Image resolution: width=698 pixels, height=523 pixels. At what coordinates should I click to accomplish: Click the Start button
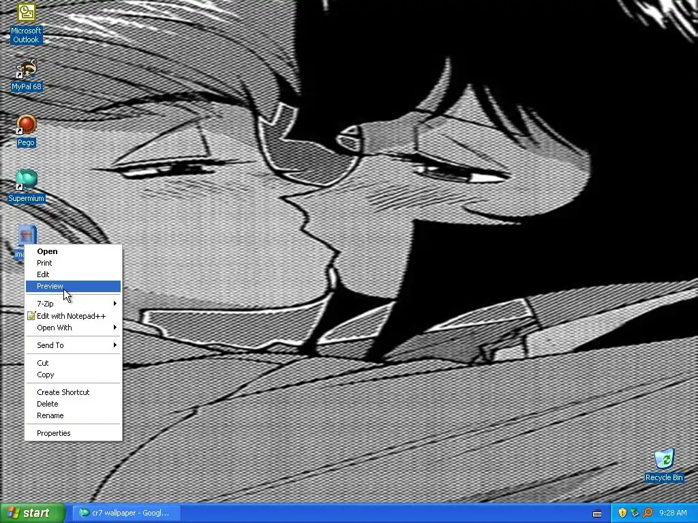32,513
